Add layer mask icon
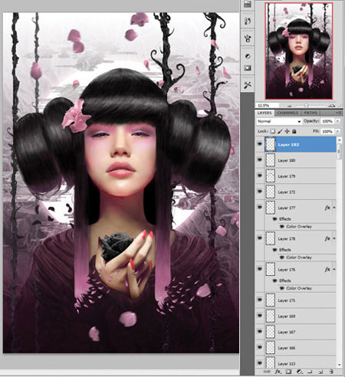Viewport: 345px width, 377px height. pos(288,372)
